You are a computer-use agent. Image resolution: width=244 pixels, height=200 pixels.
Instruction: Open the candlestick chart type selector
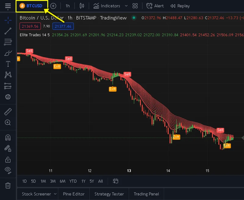[82, 6]
